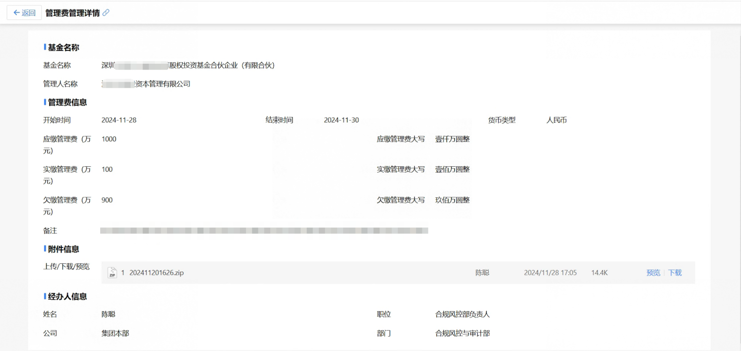The width and height of the screenshot is (741, 351).
Task: Select owed fee value 900
Action: (107, 200)
